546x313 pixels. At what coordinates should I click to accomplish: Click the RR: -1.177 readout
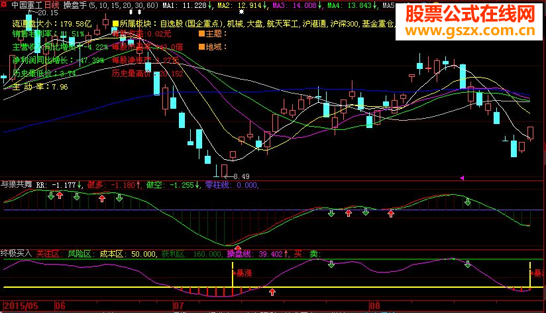(x=56, y=185)
